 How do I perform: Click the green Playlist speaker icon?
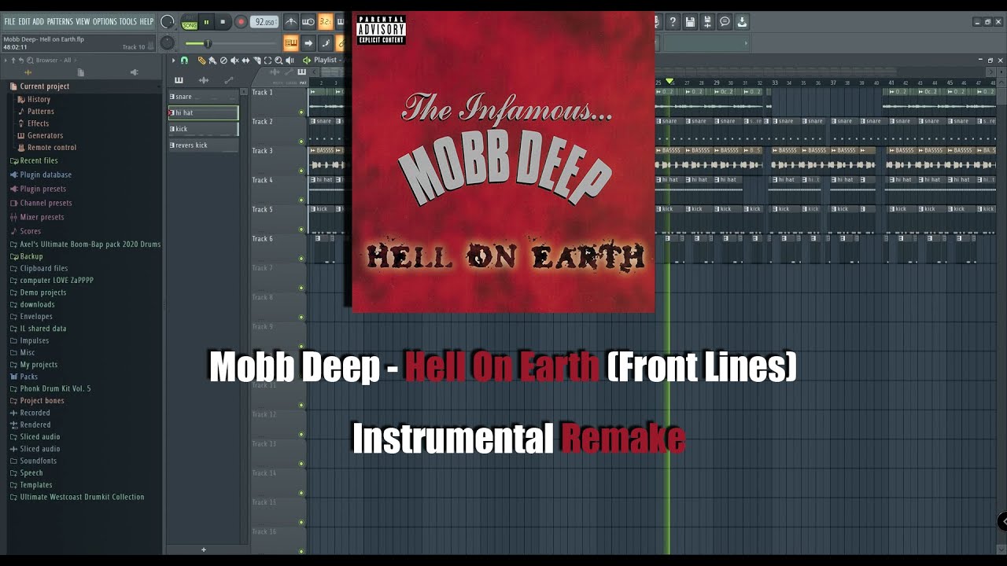click(307, 60)
